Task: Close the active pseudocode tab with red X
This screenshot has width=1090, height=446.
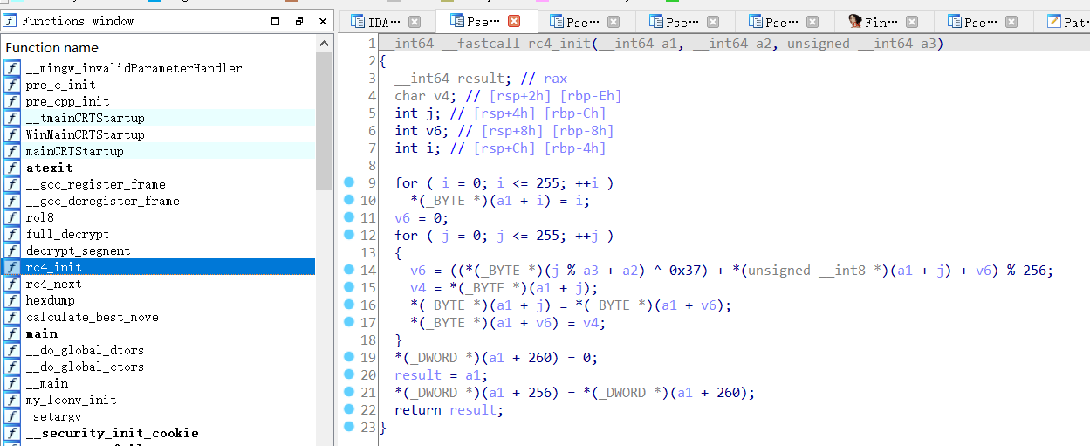Action: [x=514, y=22]
